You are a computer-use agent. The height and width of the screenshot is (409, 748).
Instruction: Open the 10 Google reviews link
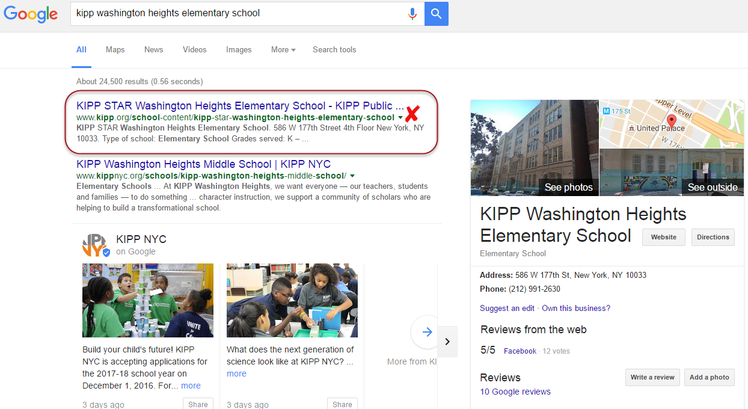click(515, 392)
